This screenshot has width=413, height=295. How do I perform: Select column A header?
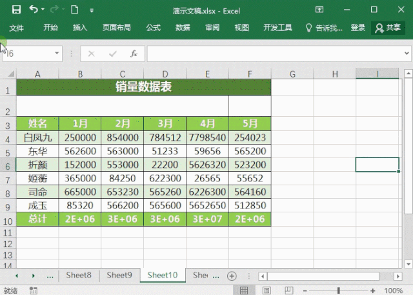click(x=37, y=74)
